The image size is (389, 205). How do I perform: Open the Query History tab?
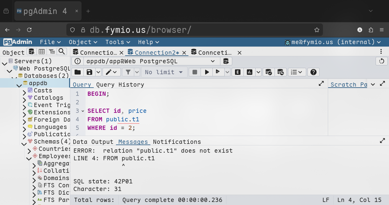tap(120, 85)
